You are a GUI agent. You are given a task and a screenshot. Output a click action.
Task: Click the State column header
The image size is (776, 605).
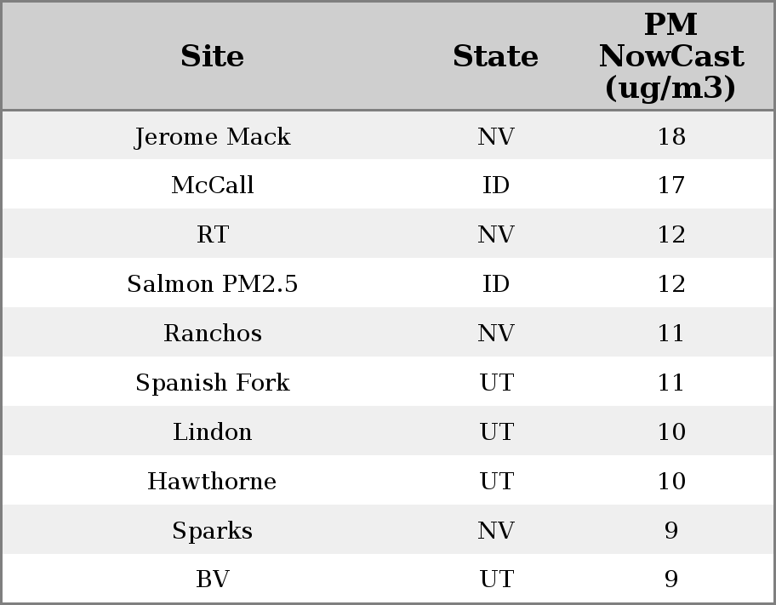point(495,57)
